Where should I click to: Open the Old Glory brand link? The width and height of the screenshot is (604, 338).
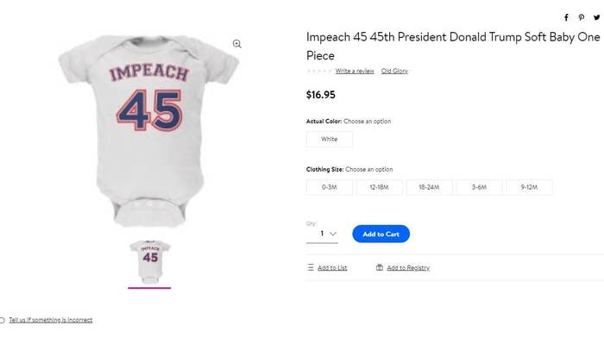[x=394, y=71]
